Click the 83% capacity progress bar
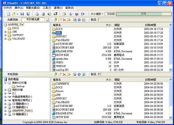Screen dimensions: 174x125 tap(144, 14)
